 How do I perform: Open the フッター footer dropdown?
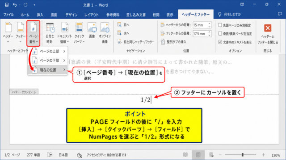(x=21, y=32)
